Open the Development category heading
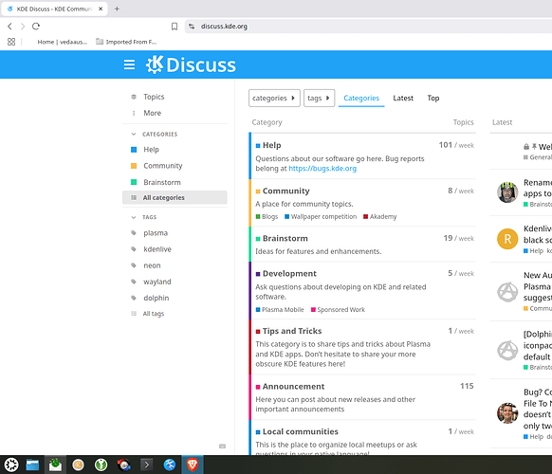 (289, 273)
